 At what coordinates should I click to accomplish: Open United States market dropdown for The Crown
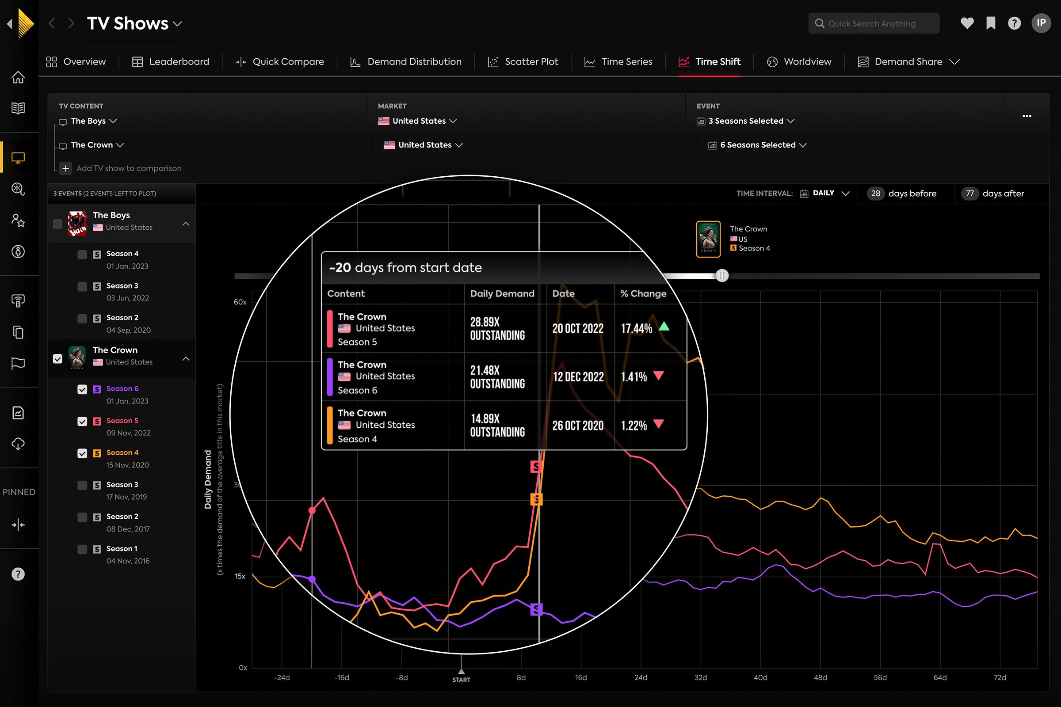[x=423, y=145]
